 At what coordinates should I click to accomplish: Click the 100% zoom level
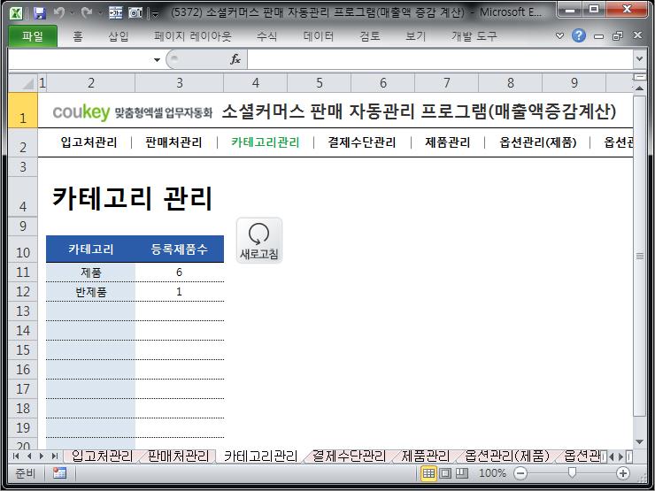492,473
